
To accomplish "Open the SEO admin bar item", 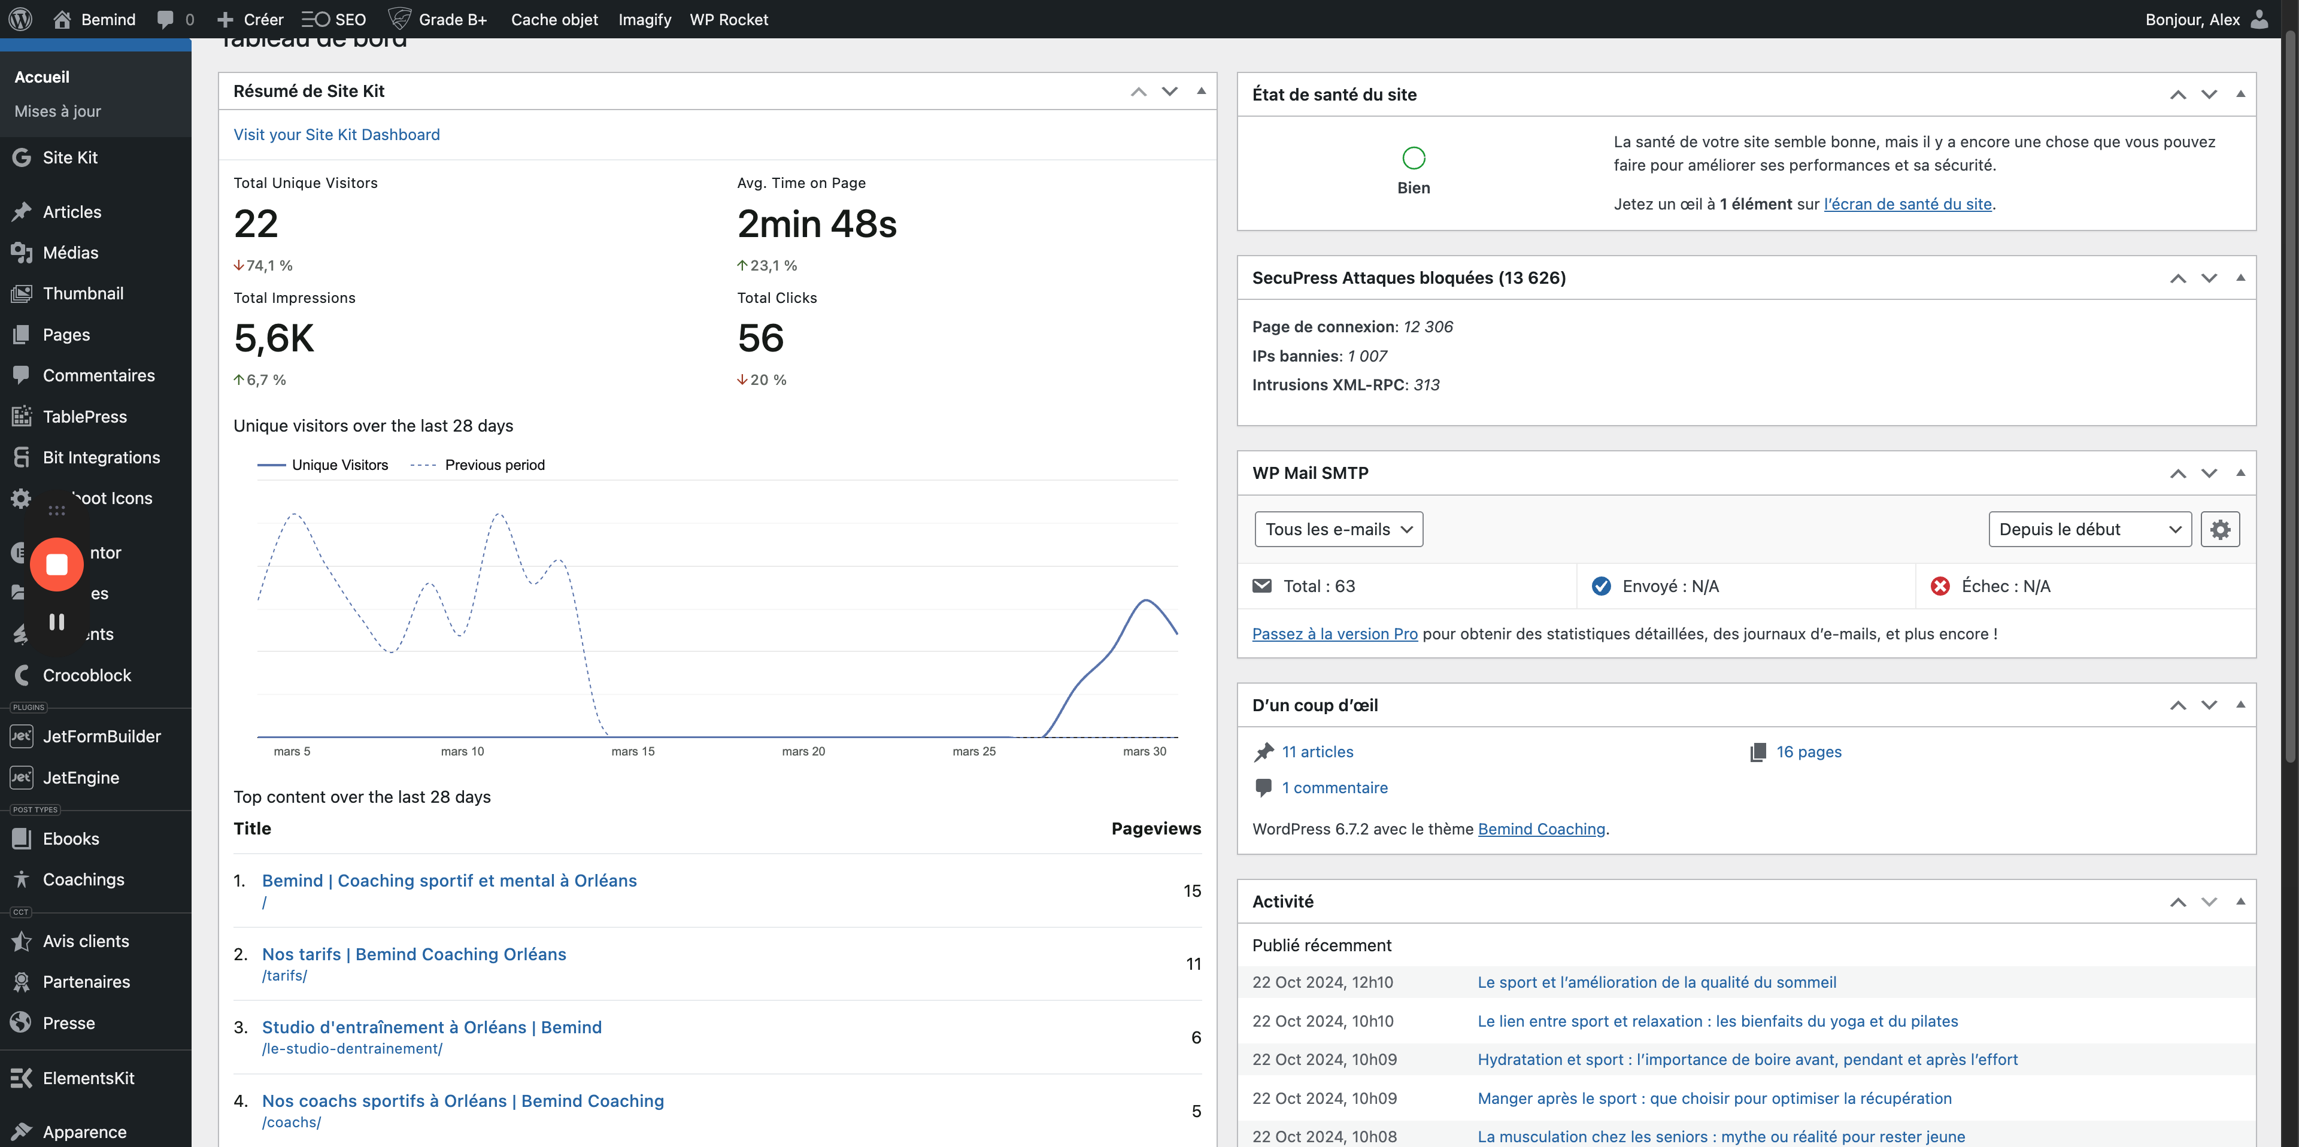I will 334,19.
